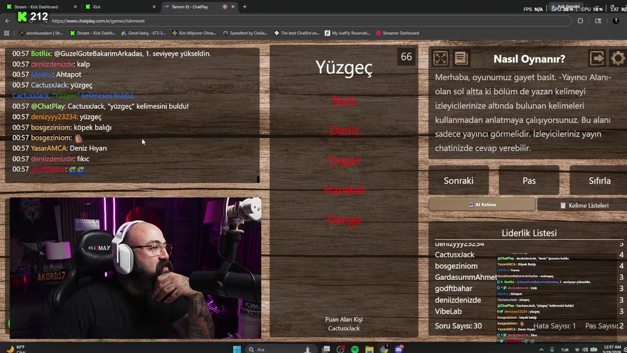Select GardasummAhmet in the leaderboard

pos(466,277)
